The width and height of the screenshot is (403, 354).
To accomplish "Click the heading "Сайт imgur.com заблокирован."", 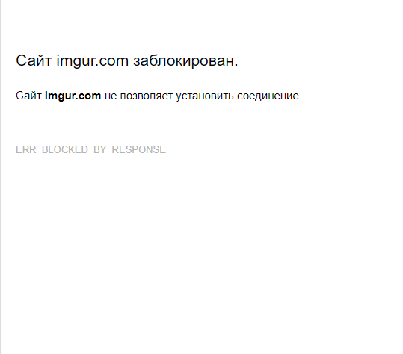I will pos(126,60).
